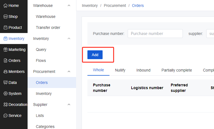
Task: Open Data chart icon in sidebar
Action: 6,83
